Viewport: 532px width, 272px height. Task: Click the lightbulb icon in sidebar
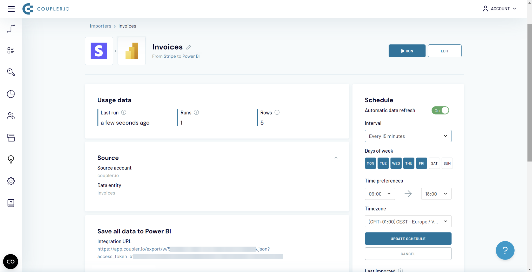(x=11, y=159)
